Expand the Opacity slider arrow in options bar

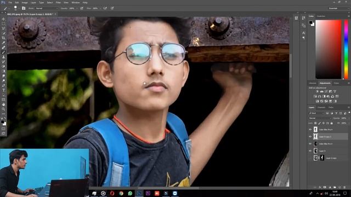(77, 8)
